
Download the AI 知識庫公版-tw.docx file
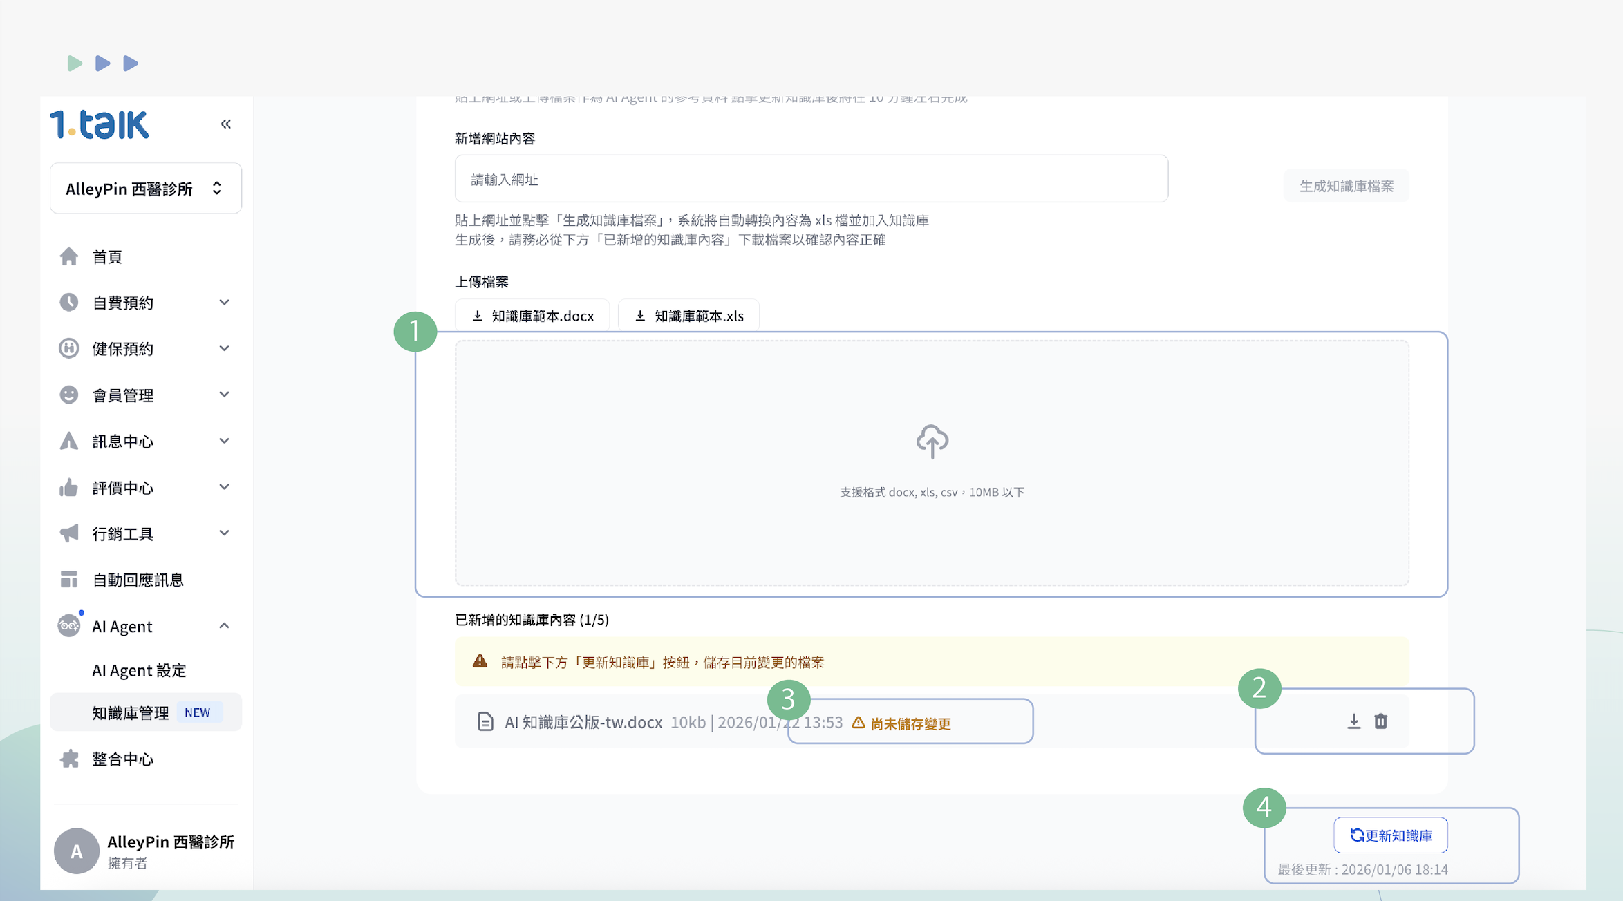pos(1353,721)
